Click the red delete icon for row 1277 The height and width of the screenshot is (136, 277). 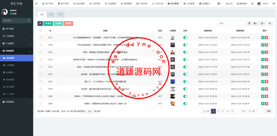click(x=266, y=38)
